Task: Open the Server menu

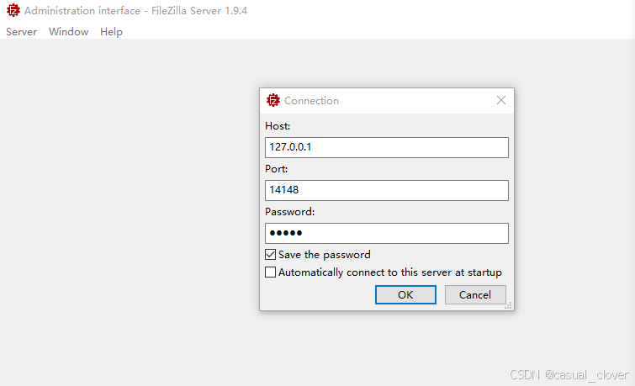Action: (x=22, y=32)
